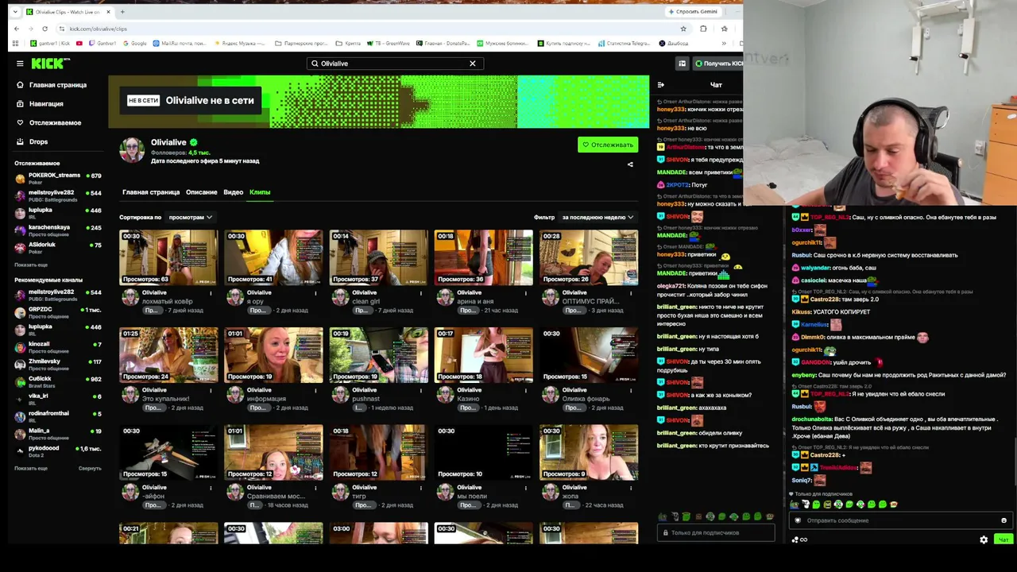This screenshot has width=1017, height=572.
Task: Collapse recommended channels with Свернуть
Action: click(x=90, y=468)
